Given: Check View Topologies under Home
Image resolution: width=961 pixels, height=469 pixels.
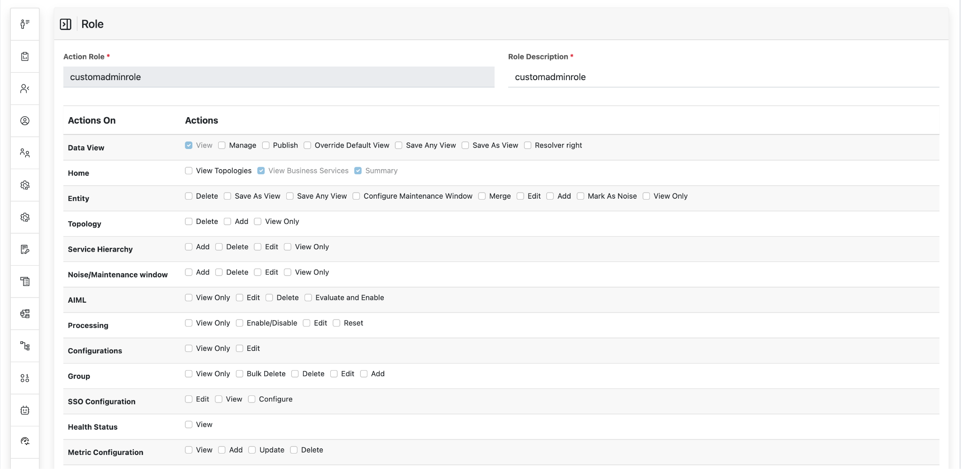Looking at the screenshot, I should (189, 171).
